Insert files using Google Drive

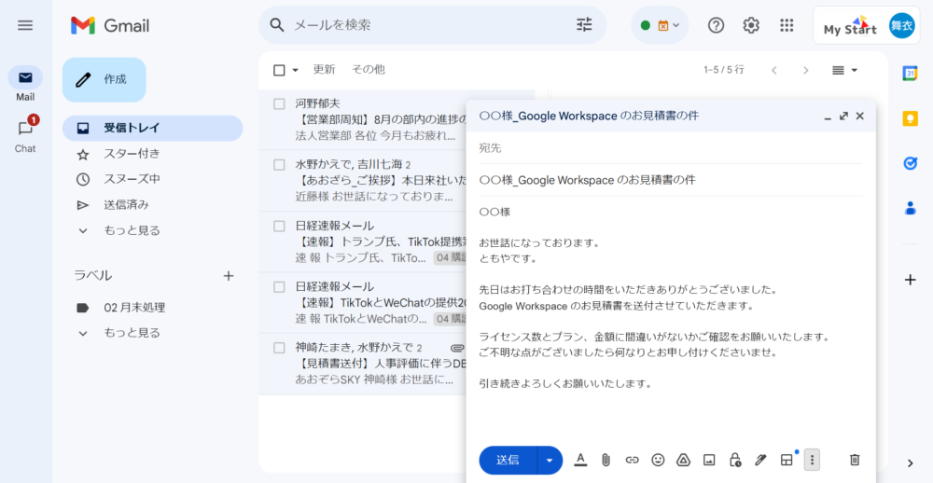pyautogui.click(x=683, y=459)
